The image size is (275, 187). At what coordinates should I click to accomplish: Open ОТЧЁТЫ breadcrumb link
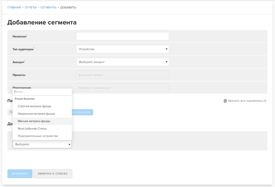tap(31, 7)
